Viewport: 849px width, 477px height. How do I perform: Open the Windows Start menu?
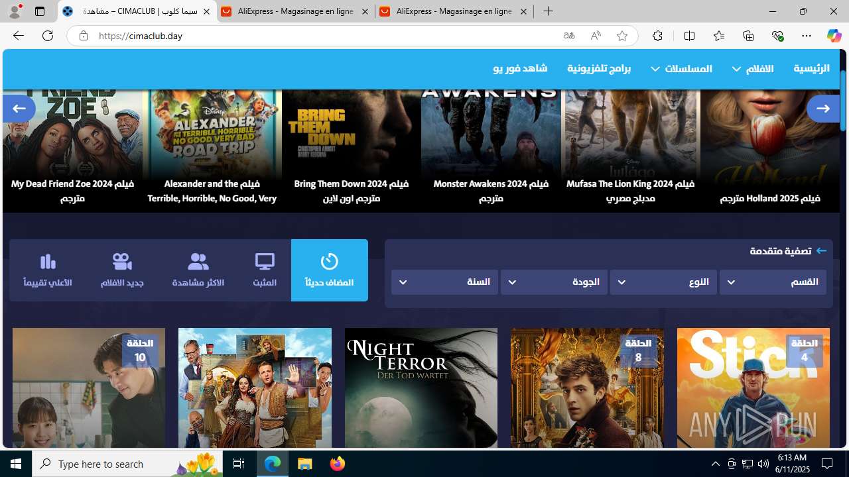pyautogui.click(x=16, y=464)
